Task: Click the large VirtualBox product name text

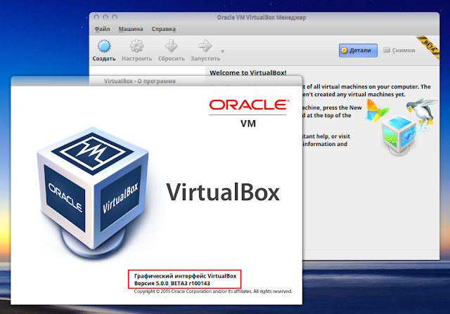Action: pyautogui.click(x=223, y=192)
